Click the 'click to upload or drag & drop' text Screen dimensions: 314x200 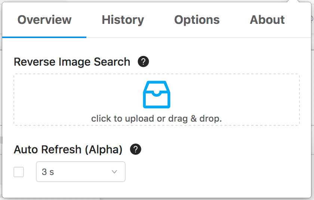[156, 119]
